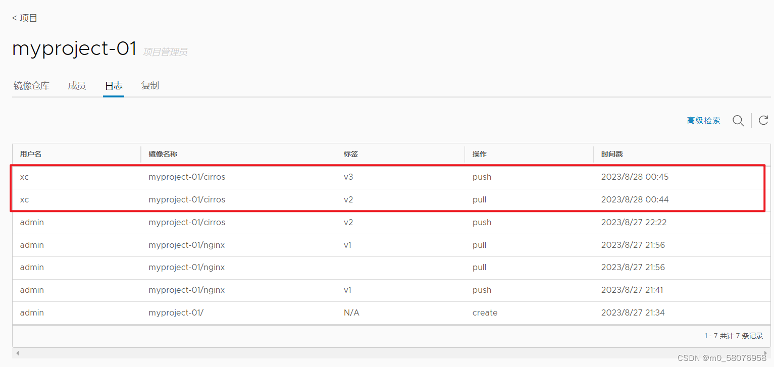This screenshot has height=367, width=774.
Task: Click timestamp 2023/8/28 00:44
Action: click(635, 200)
